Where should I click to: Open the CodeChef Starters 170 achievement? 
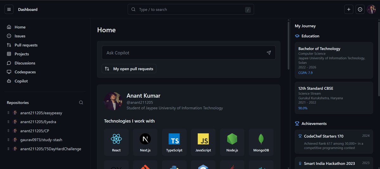(334, 142)
